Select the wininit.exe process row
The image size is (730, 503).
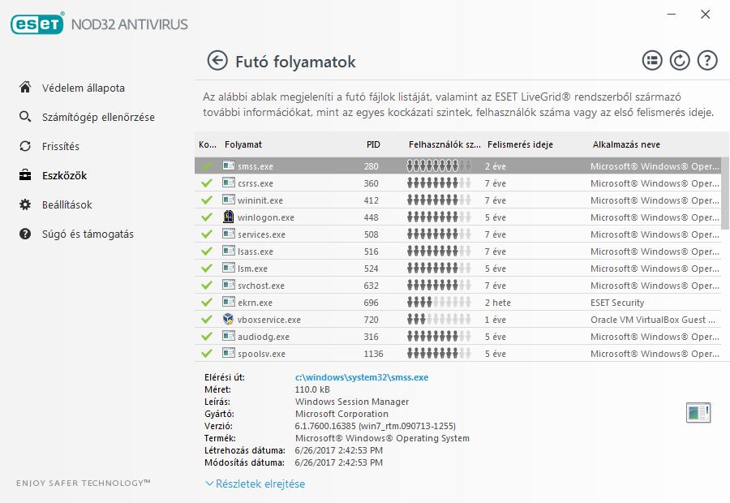pyautogui.click(x=457, y=200)
